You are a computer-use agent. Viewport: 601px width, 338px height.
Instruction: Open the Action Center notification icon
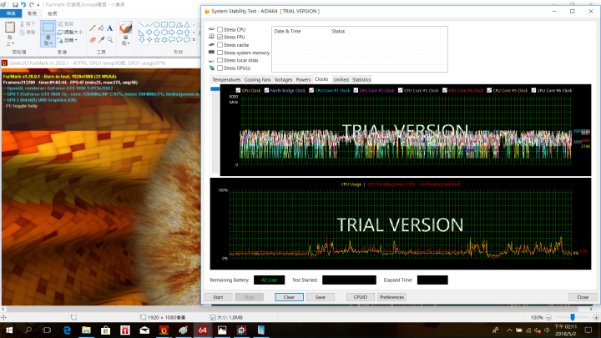pos(588,330)
